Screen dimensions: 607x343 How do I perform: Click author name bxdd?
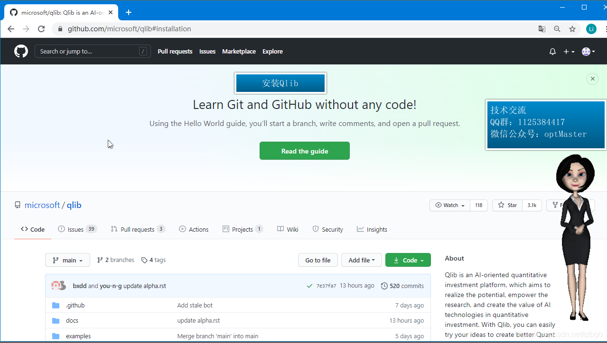(x=80, y=286)
